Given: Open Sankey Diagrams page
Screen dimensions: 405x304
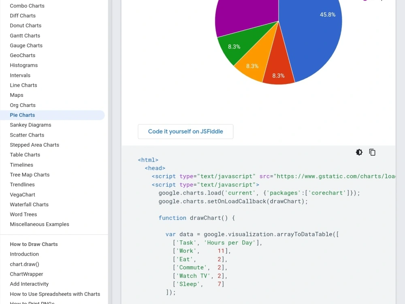Looking at the screenshot, I should point(30,125).
